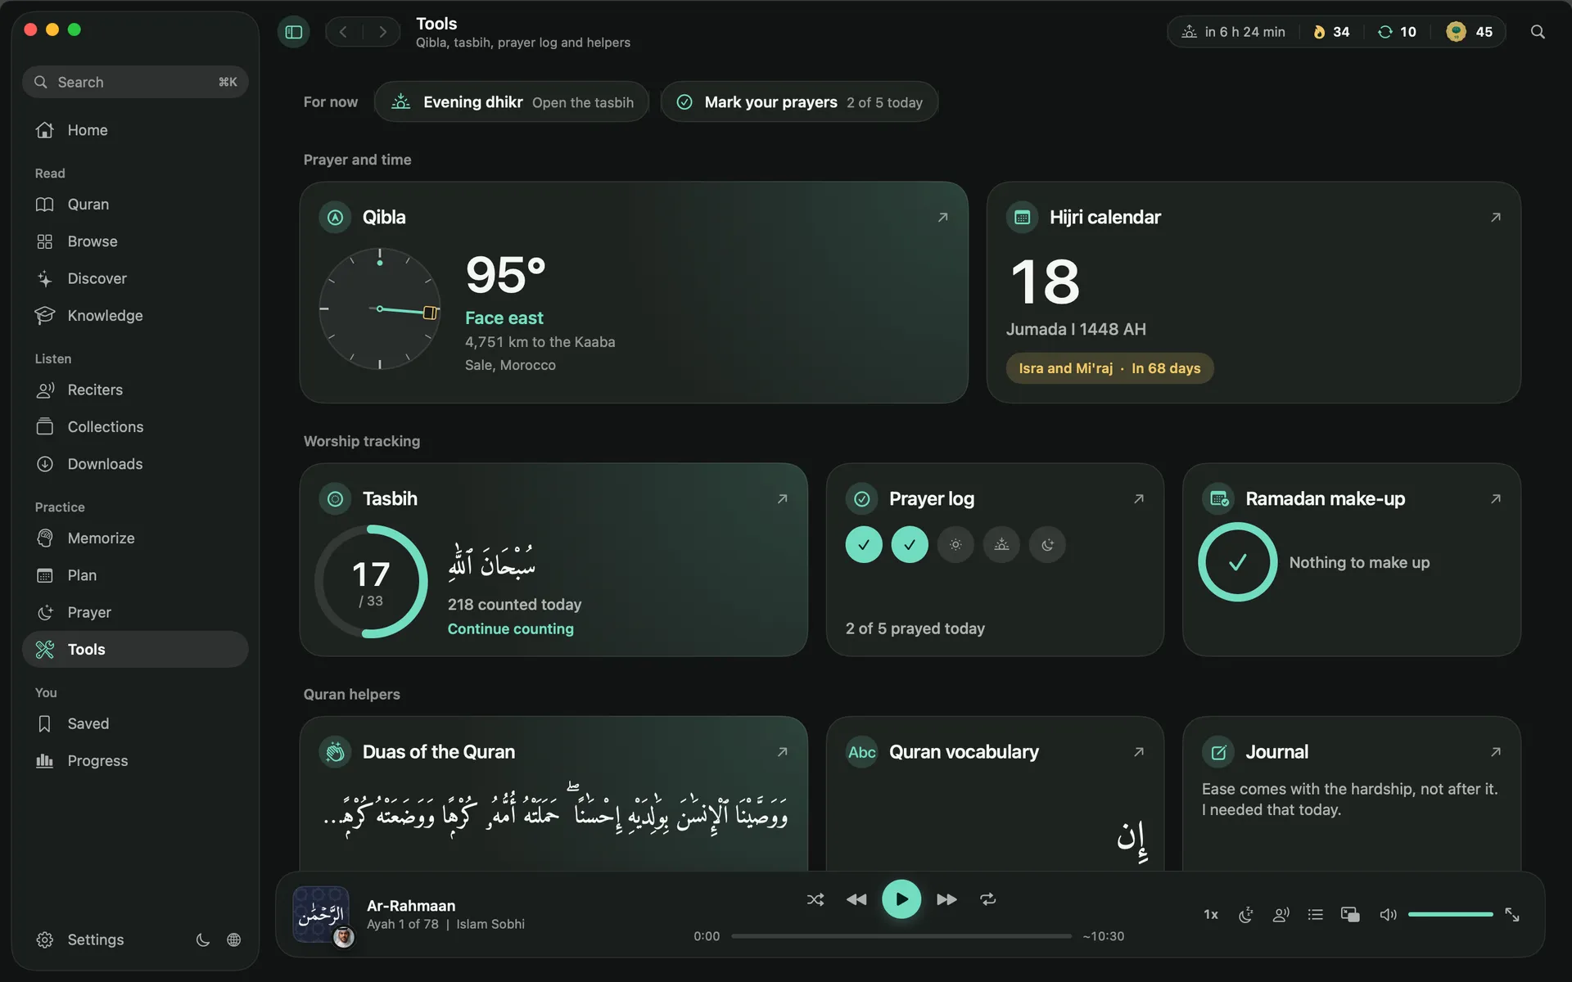This screenshot has height=982, width=1572.
Task: Toggle the sidebar panel icon
Action: (x=293, y=32)
